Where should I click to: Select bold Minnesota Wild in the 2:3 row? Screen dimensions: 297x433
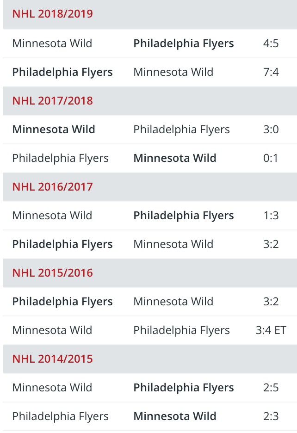(175, 416)
